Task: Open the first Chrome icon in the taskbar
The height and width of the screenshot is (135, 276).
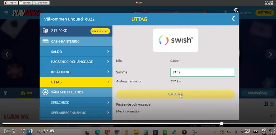Action: 107,132
